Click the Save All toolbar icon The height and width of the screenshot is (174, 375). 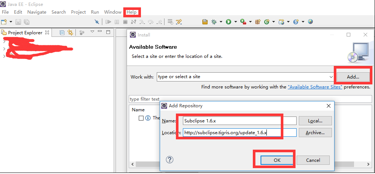click(26, 22)
